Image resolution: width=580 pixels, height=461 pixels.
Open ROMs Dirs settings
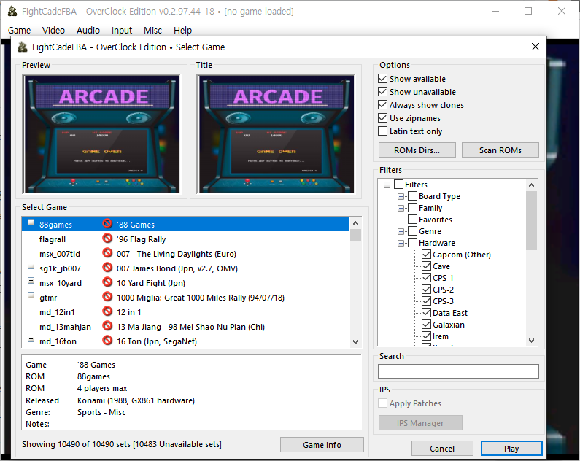(417, 150)
